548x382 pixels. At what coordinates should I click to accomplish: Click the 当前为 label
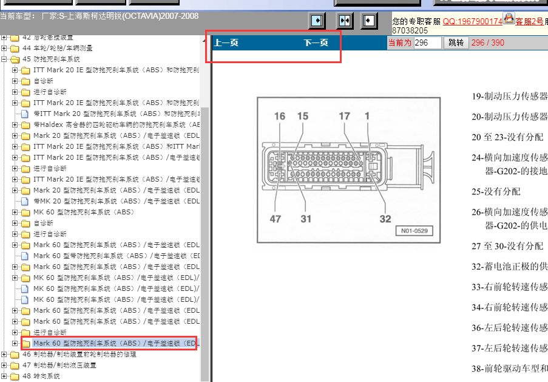pos(400,43)
